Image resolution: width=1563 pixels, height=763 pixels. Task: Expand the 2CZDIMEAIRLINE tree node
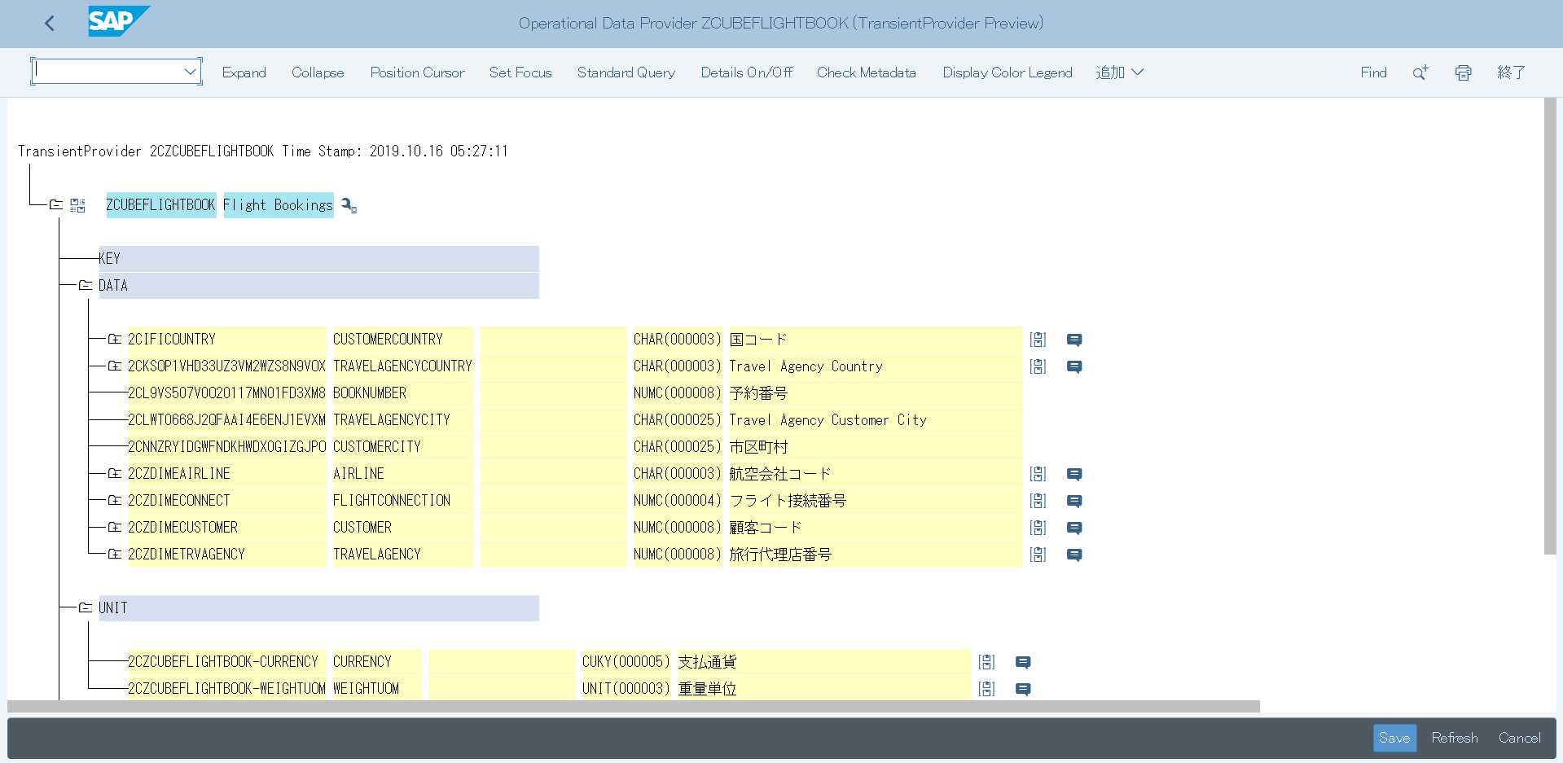click(x=115, y=473)
